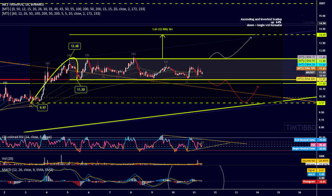Click the 13.00 value on price scale
This screenshot has height=196, width=332.
click(322, 51)
